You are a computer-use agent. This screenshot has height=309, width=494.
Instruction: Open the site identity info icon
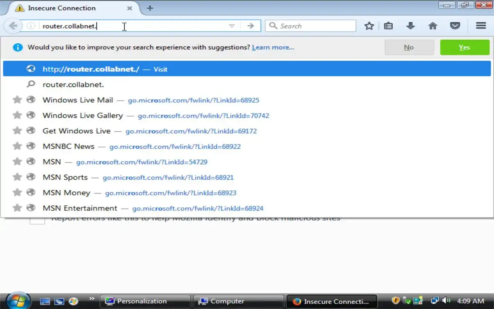31,26
